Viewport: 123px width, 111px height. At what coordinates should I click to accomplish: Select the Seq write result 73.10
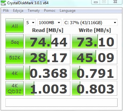click(95, 41)
